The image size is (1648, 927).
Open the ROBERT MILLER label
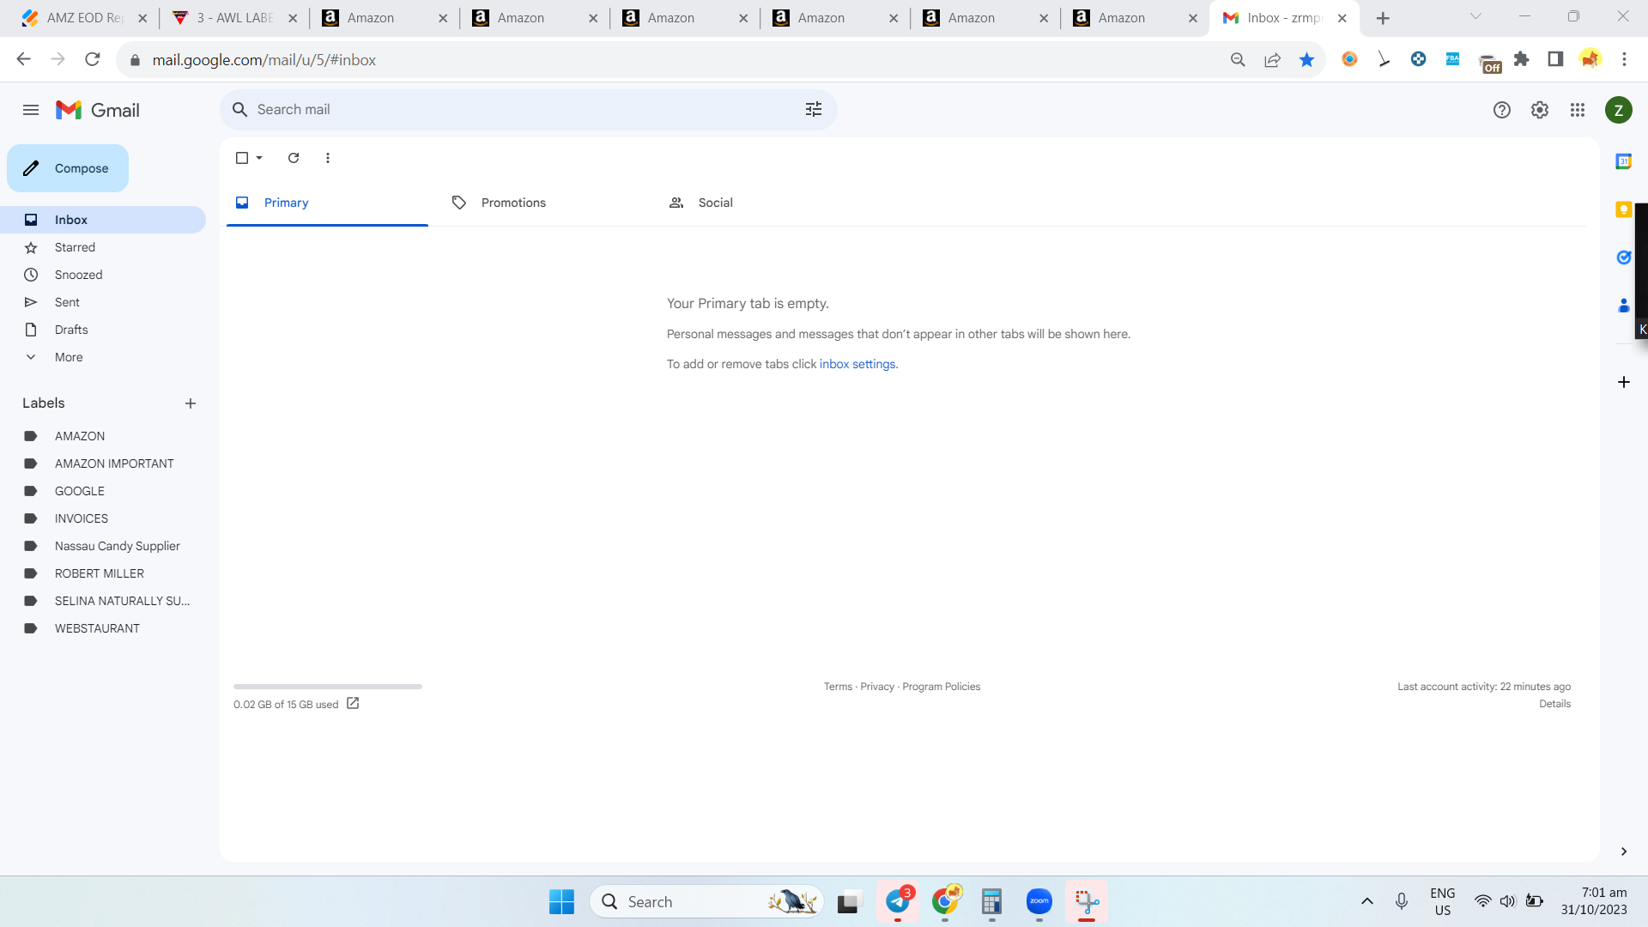103,573
